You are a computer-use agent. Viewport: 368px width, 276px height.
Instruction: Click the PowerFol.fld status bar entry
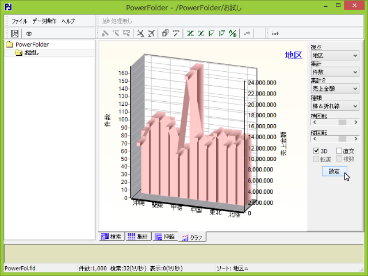[20, 269]
